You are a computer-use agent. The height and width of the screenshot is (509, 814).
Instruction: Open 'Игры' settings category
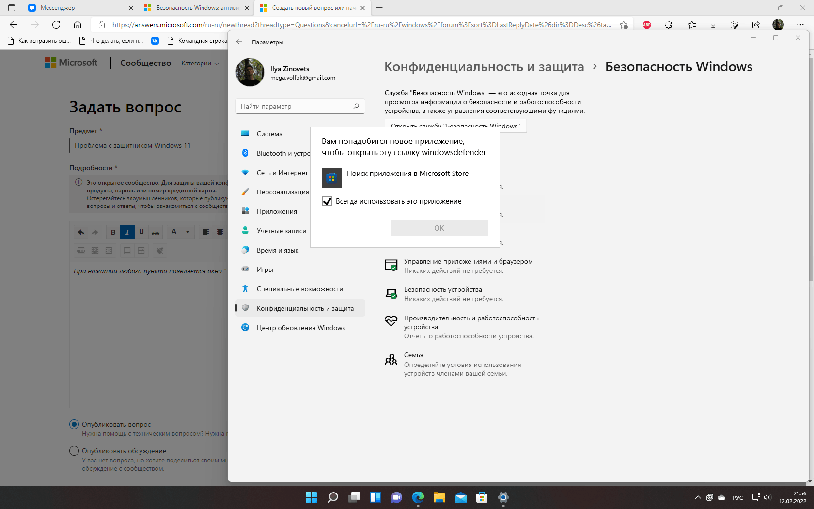(x=300, y=270)
